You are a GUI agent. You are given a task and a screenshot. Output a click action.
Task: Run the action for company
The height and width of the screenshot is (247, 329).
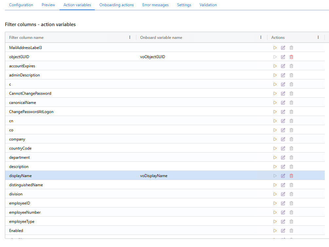[275, 139]
